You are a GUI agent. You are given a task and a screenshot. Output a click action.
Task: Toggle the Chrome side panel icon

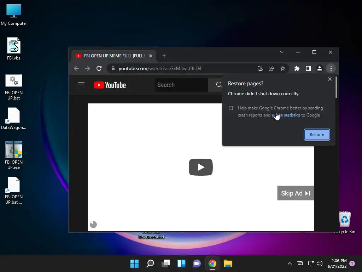tap(308, 68)
